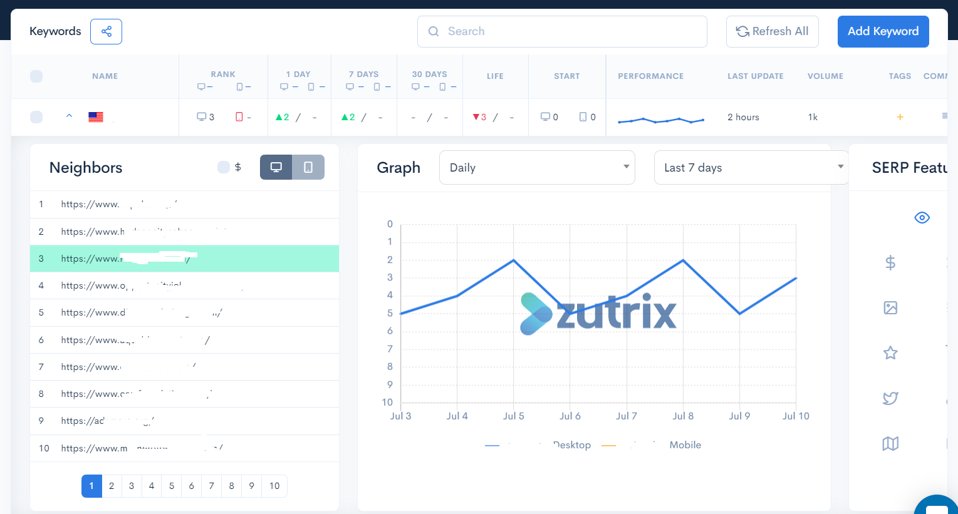The width and height of the screenshot is (958, 514).
Task: Sort by the NAME column header
Action: tap(105, 76)
